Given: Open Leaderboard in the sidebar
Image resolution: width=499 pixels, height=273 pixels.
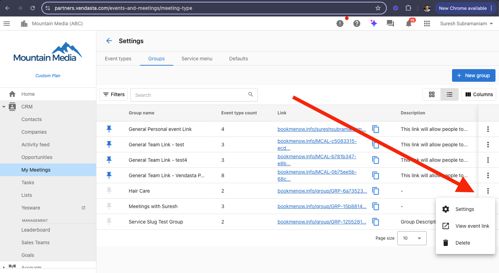Looking at the screenshot, I should (x=48, y=230).
